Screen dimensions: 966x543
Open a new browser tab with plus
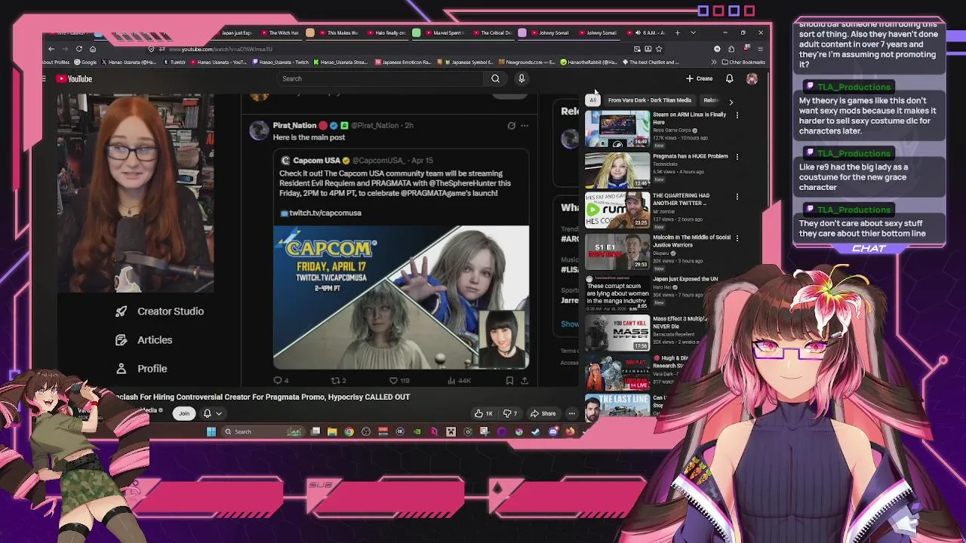[677, 32]
